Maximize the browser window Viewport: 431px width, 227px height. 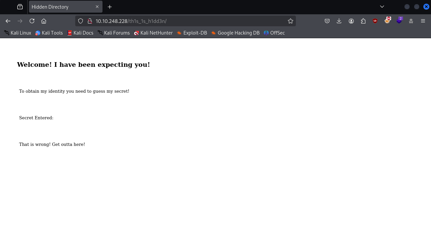[417, 7]
